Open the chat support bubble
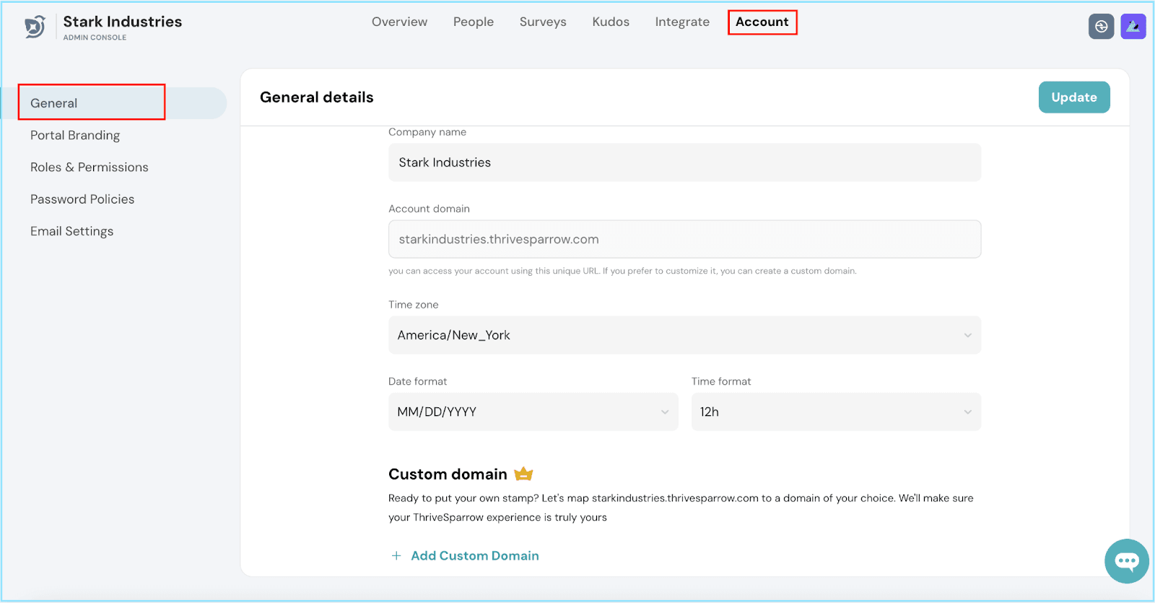1155x603 pixels. pos(1126,561)
